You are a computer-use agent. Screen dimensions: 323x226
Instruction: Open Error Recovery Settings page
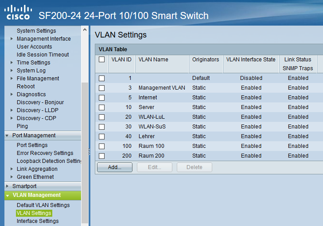coord(45,153)
